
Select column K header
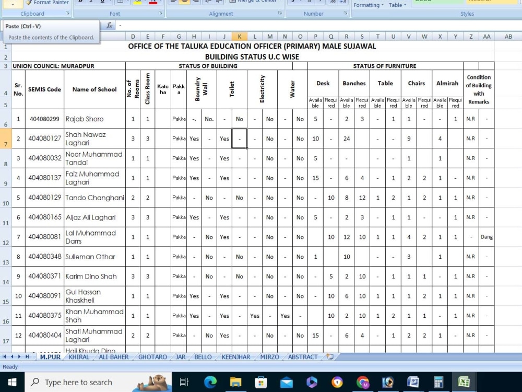[x=240, y=37]
